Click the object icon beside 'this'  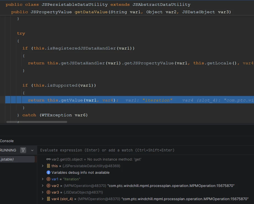coord(48,166)
